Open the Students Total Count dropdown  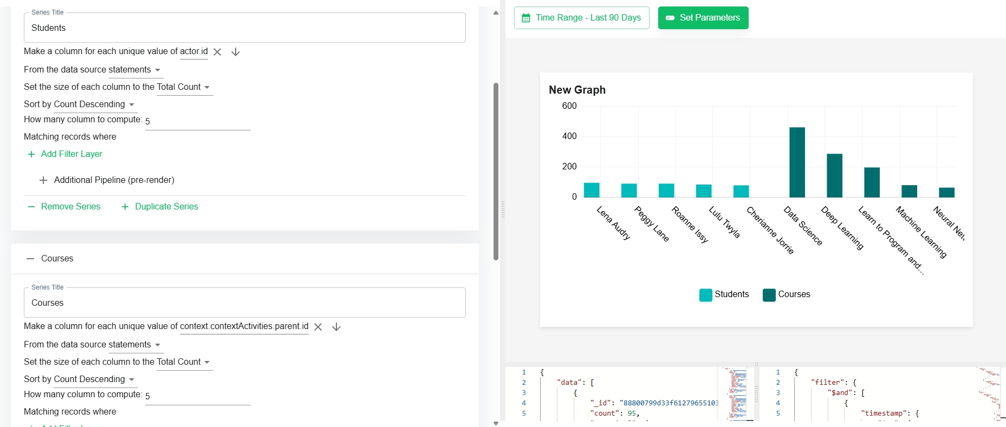[184, 87]
